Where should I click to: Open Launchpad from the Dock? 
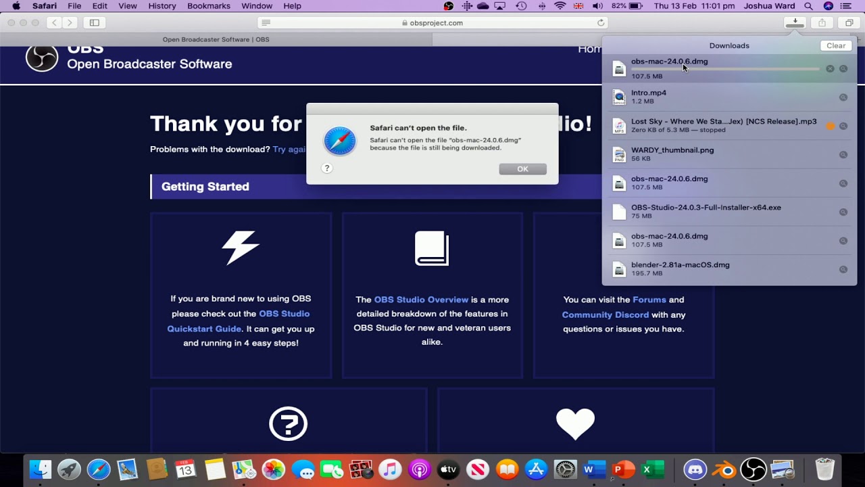[x=70, y=469]
